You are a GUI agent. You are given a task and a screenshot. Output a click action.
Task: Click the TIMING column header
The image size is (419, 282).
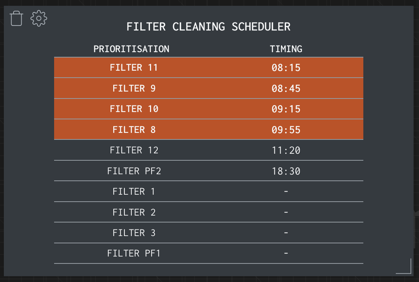286,49
